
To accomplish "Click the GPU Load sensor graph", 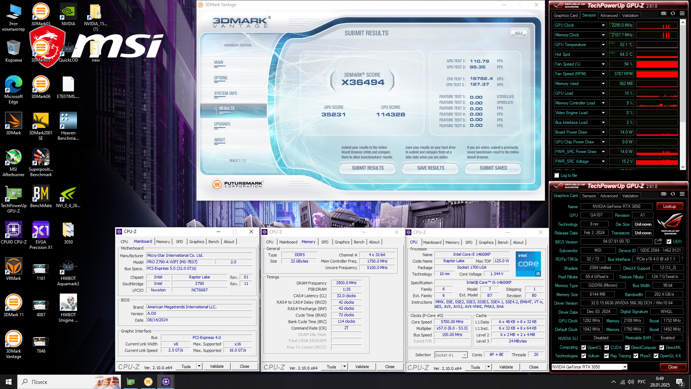I will 657,93.
